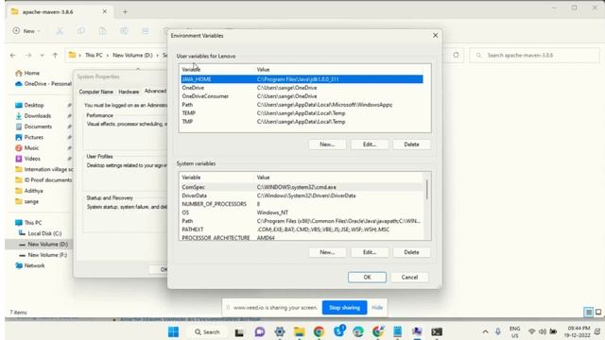Open Skype from the taskbar

[338, 331]
